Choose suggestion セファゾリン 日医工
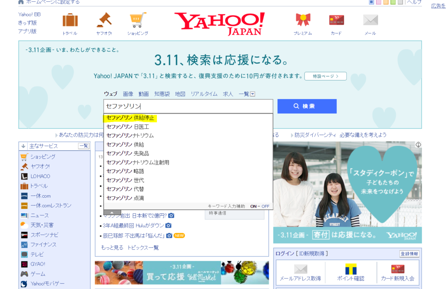 188,127
